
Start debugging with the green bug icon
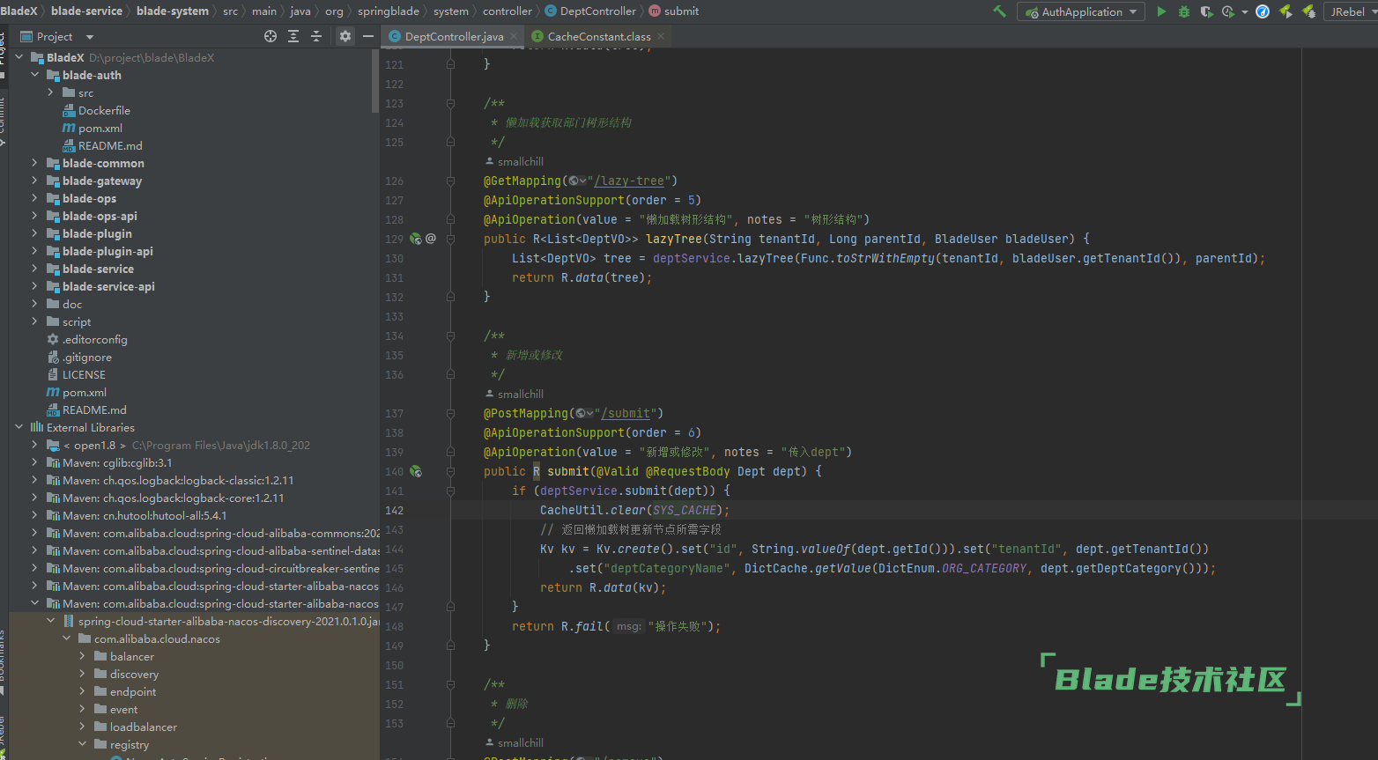1184,11
